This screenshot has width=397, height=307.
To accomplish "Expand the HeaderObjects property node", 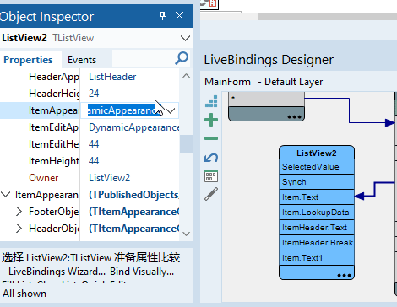I will coord(19,229).
